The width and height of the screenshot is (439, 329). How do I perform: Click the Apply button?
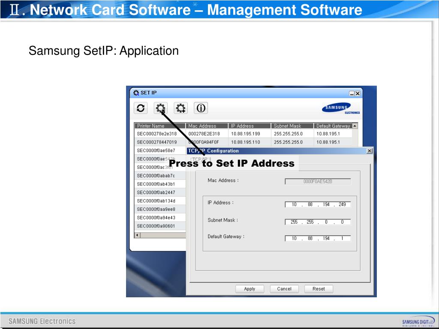(250, 289)
